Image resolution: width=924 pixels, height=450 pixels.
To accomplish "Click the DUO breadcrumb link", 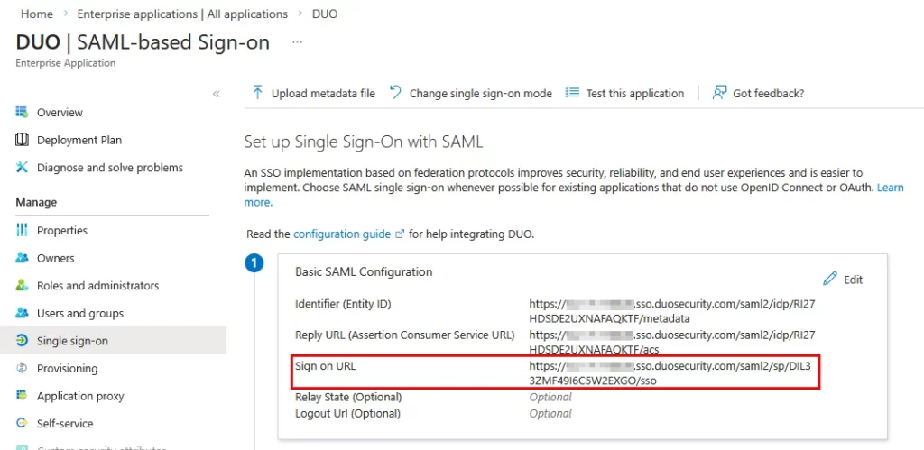I will [325, 14].
